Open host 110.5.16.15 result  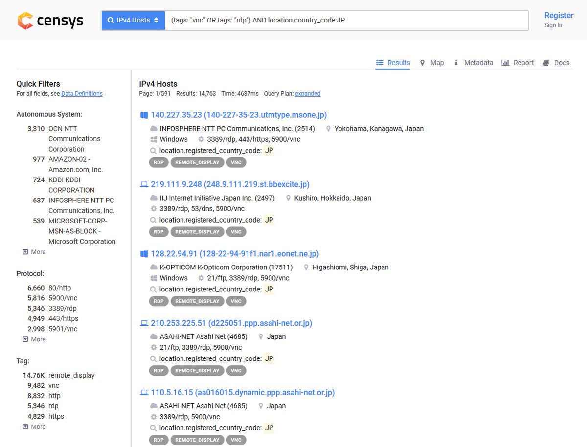[x=243, y=393]
